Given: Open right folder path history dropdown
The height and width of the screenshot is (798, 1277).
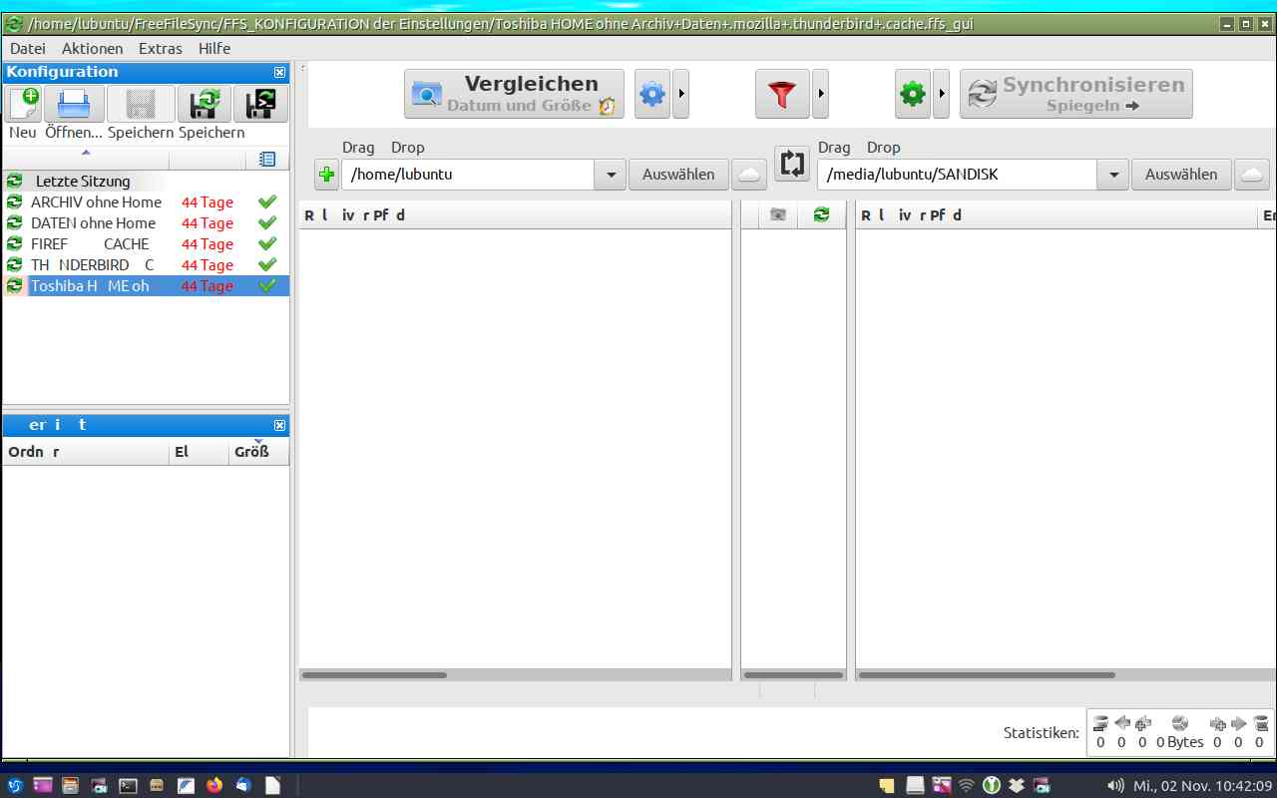Looking at the screenshot, I should click(1113, 174).
